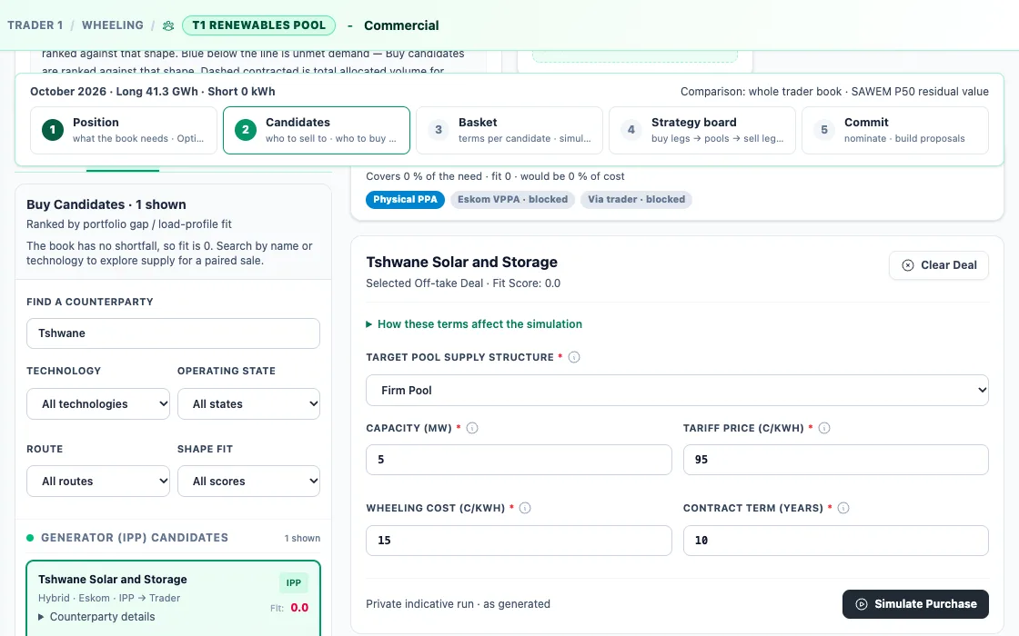
Task: Click the pool group icon in breadcrumb
Action: 168,25
